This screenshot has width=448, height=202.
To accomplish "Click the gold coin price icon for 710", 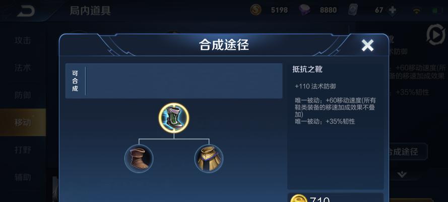I will click(x=299, y=198).
